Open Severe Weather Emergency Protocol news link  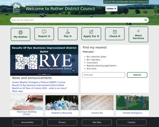[39, 82]
